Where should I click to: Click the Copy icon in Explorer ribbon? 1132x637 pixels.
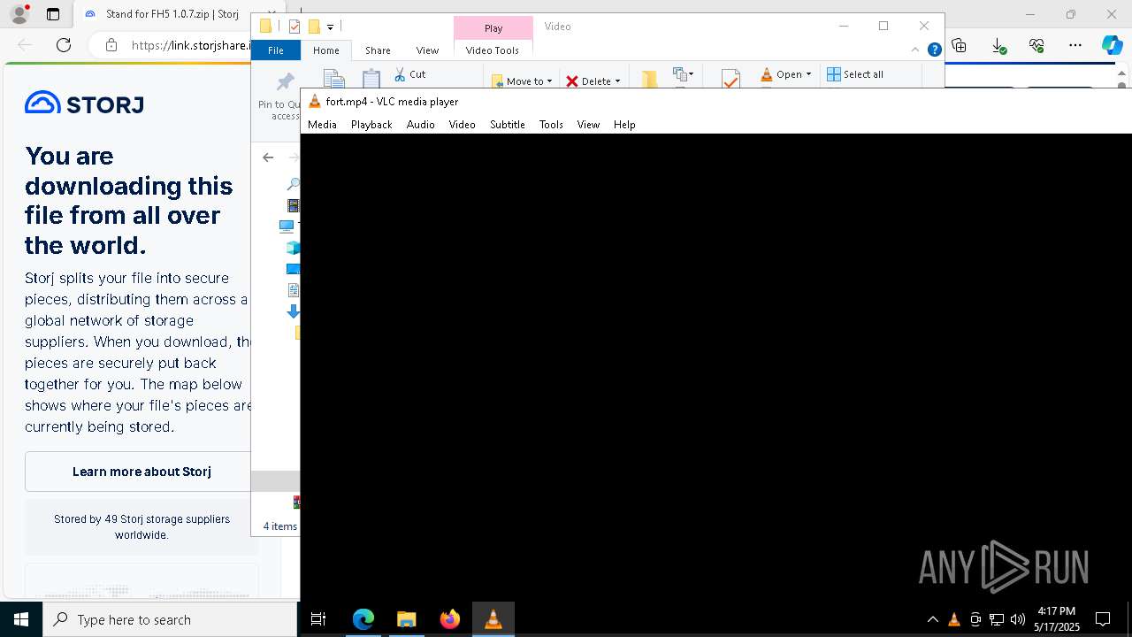(x=333, y=79)
